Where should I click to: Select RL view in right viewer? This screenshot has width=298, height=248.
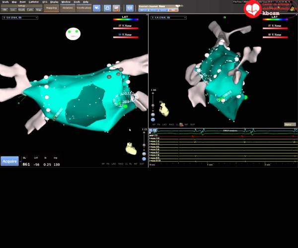181,124
